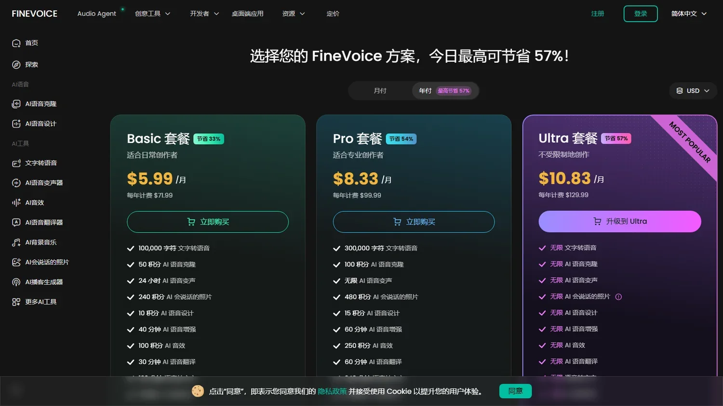The image size is (723, 406).
Task: Click the coin icon in USD selector
Action: 680,90
